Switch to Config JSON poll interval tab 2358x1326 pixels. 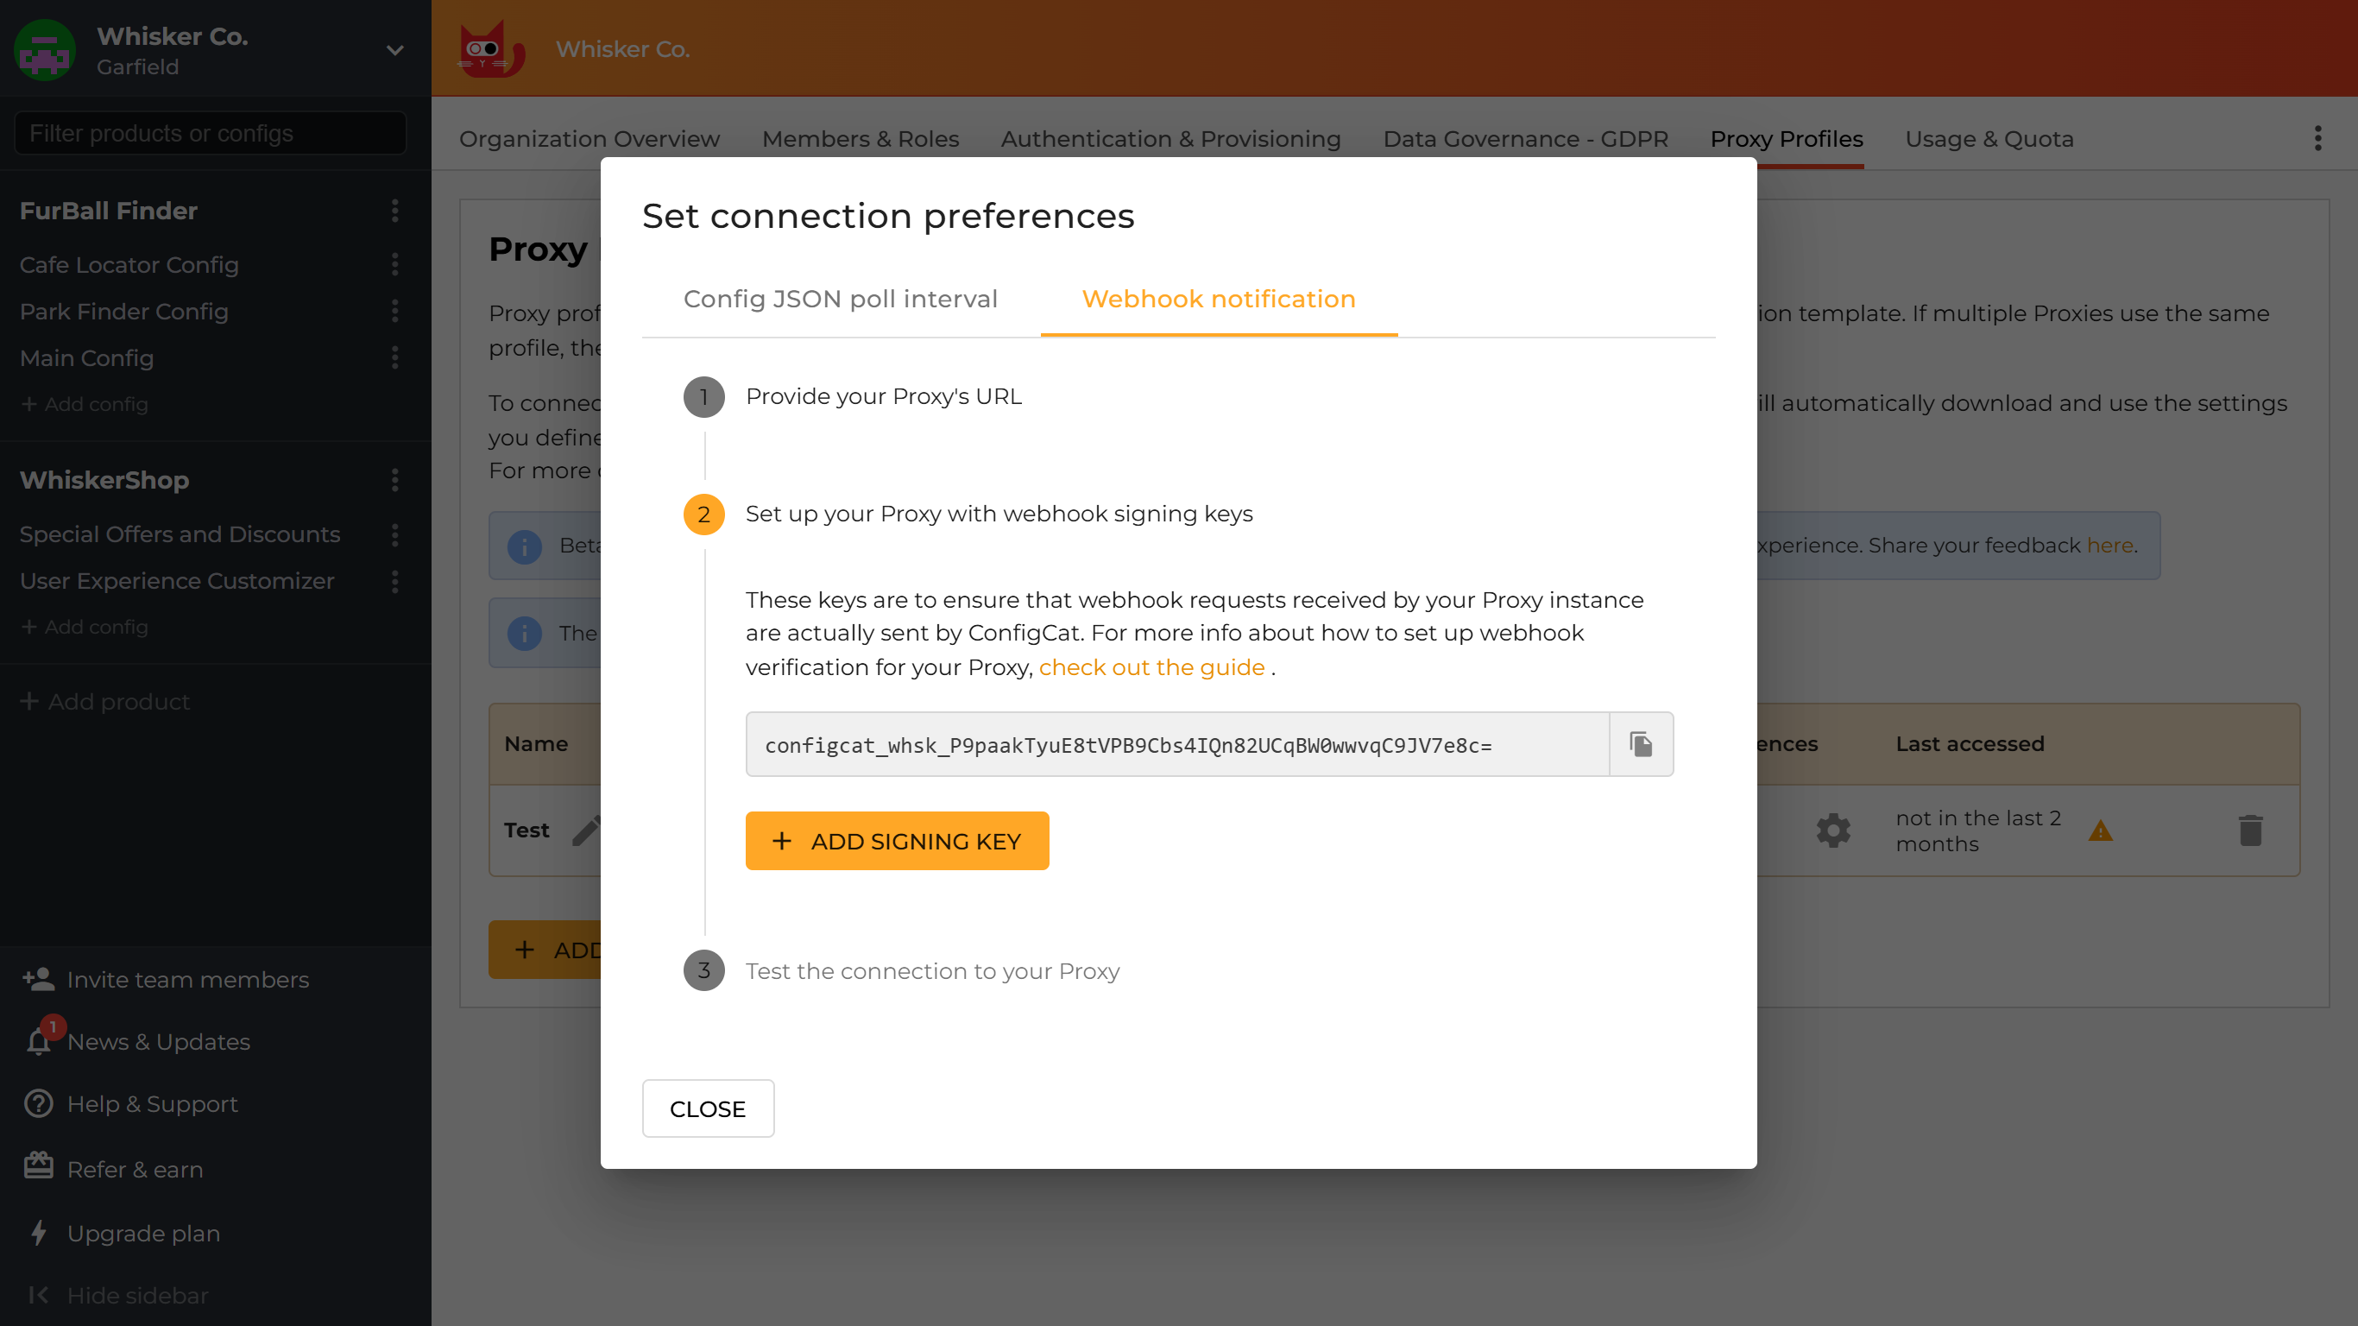[x=840, y=299]
